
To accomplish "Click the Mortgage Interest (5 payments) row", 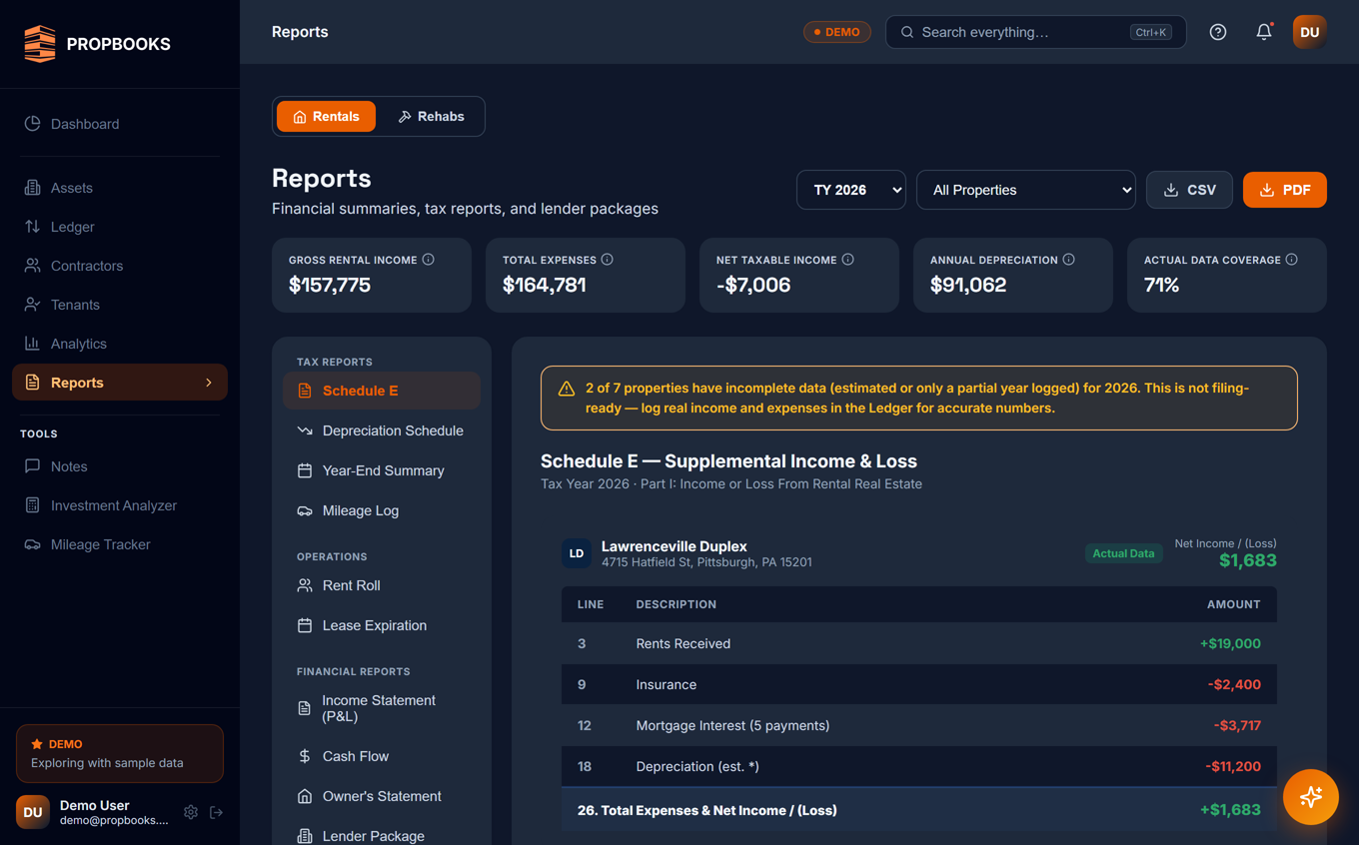I will [919, 725].
